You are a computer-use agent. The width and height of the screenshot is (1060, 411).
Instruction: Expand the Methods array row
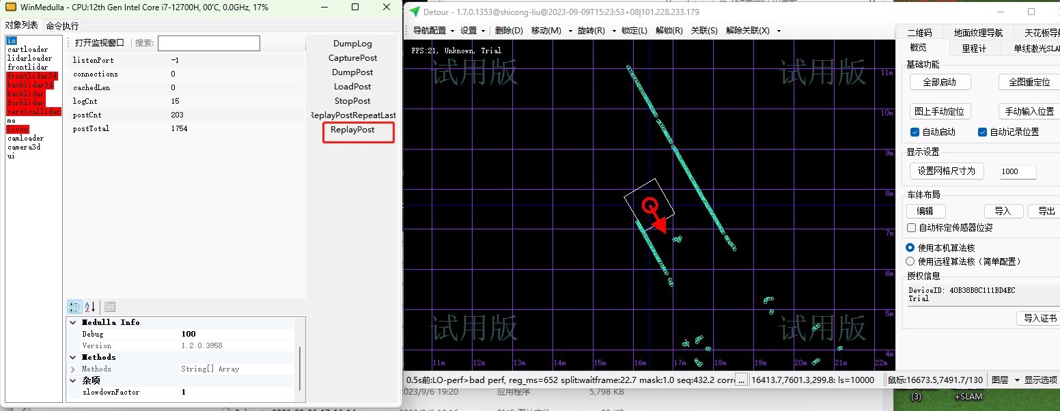pos(74,369)
